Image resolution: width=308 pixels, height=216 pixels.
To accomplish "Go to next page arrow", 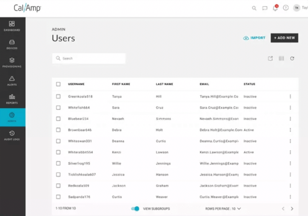I will coord(292,208).
